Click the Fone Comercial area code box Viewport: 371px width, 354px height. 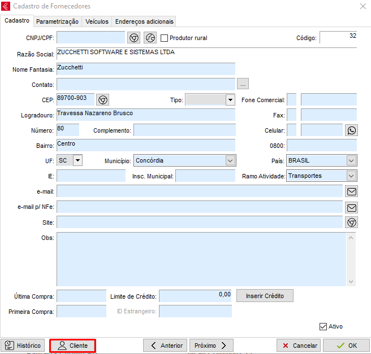tap(292, 99)
